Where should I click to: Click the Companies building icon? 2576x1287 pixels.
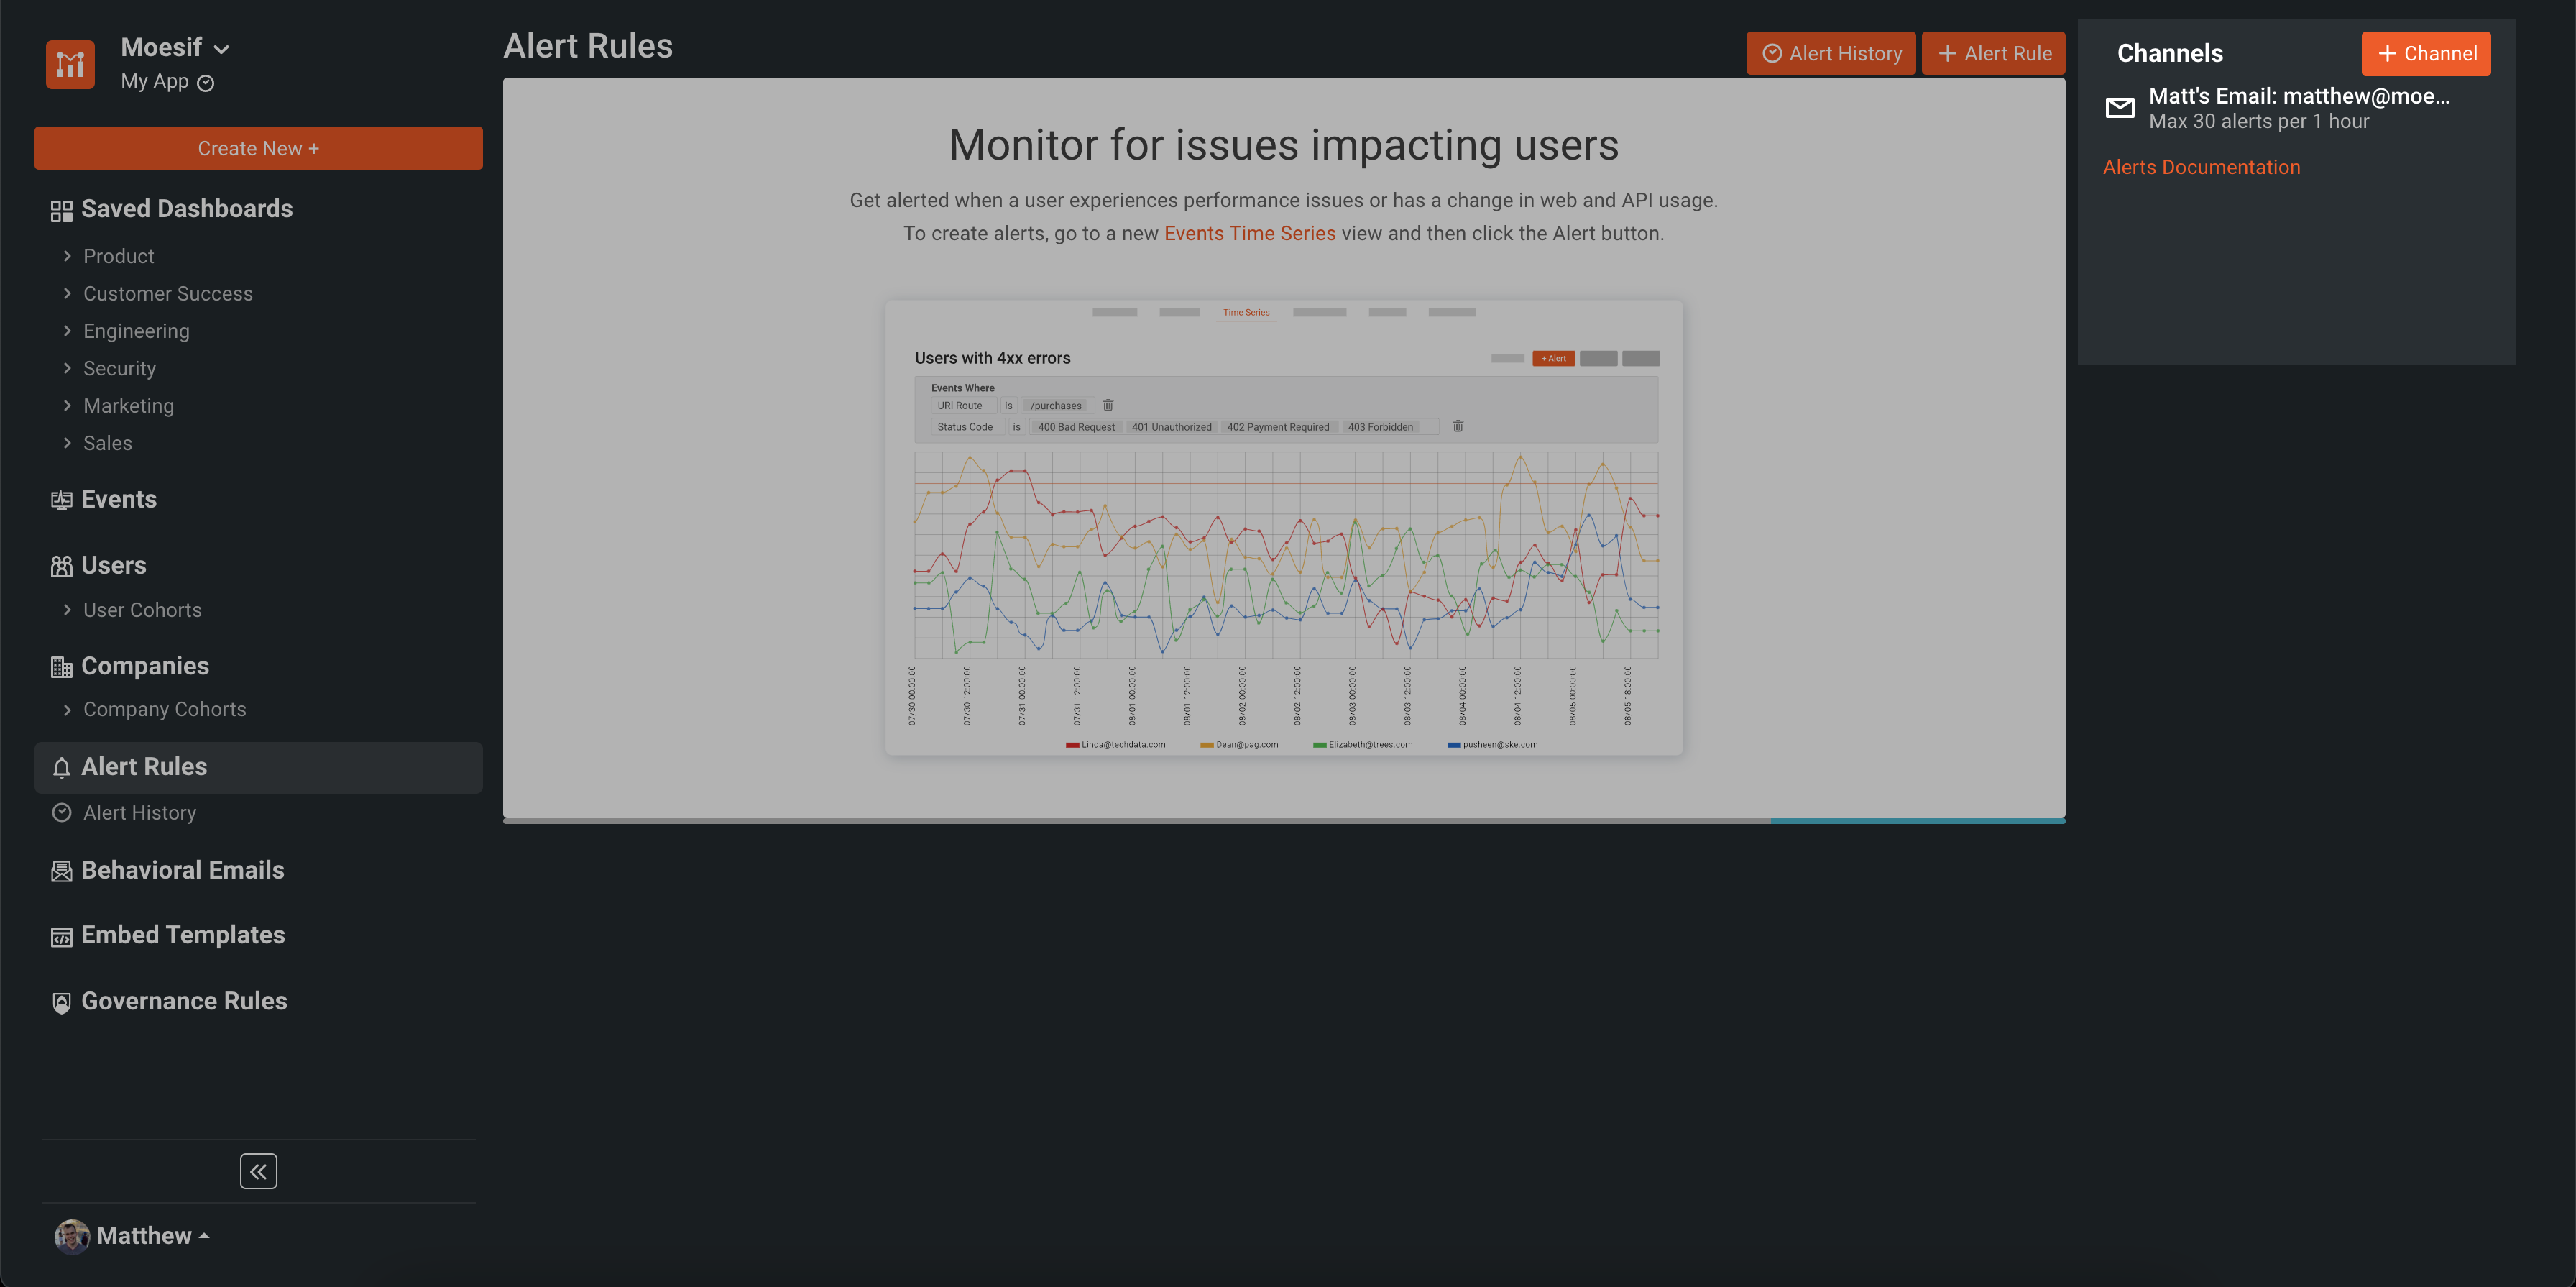click(x=61, y=667)
